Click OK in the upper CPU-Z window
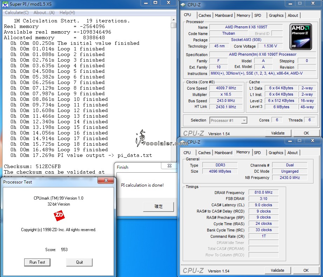Image resolution: width=323 pixels, height=277 pixels. click(x=306, y=133)
